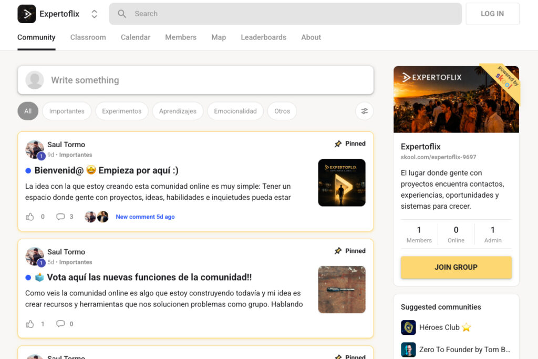Open the thumbnail image on Vota aquí post
The width and height of the screenshot is (538, 359).
coord(342,290)
